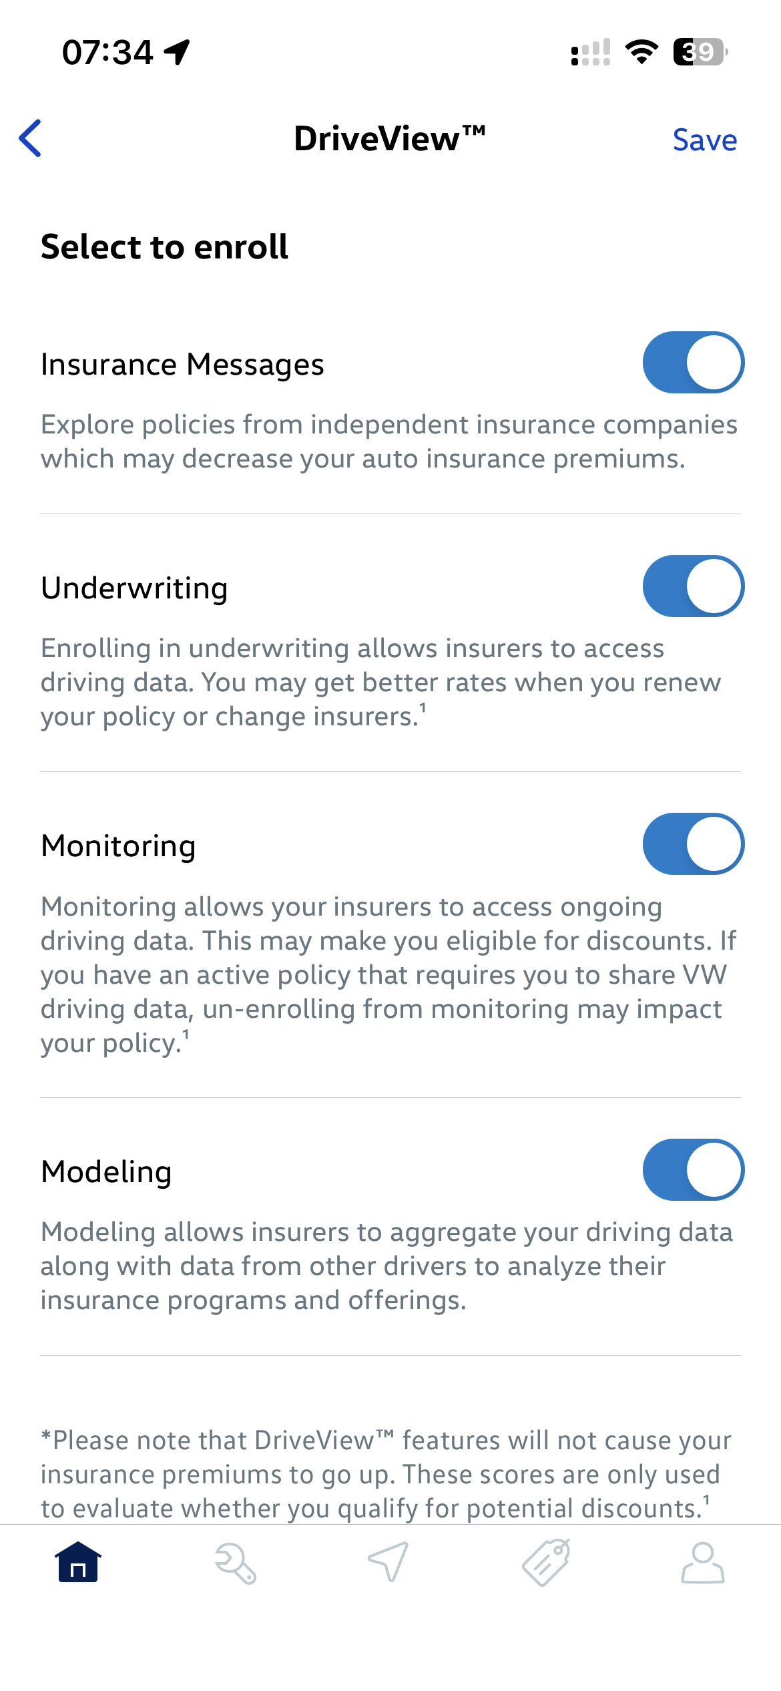Toggle the Insurance Messages switch
The height and width of the screenshot is (1691, 781).
pos(693,363)
